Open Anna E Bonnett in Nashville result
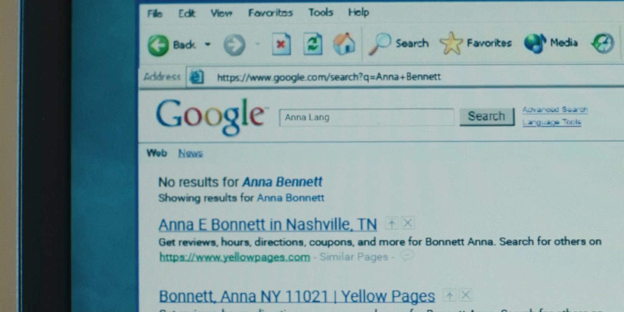Image resolution: width=624 pixels, height=312 pixels. [268, 225]
